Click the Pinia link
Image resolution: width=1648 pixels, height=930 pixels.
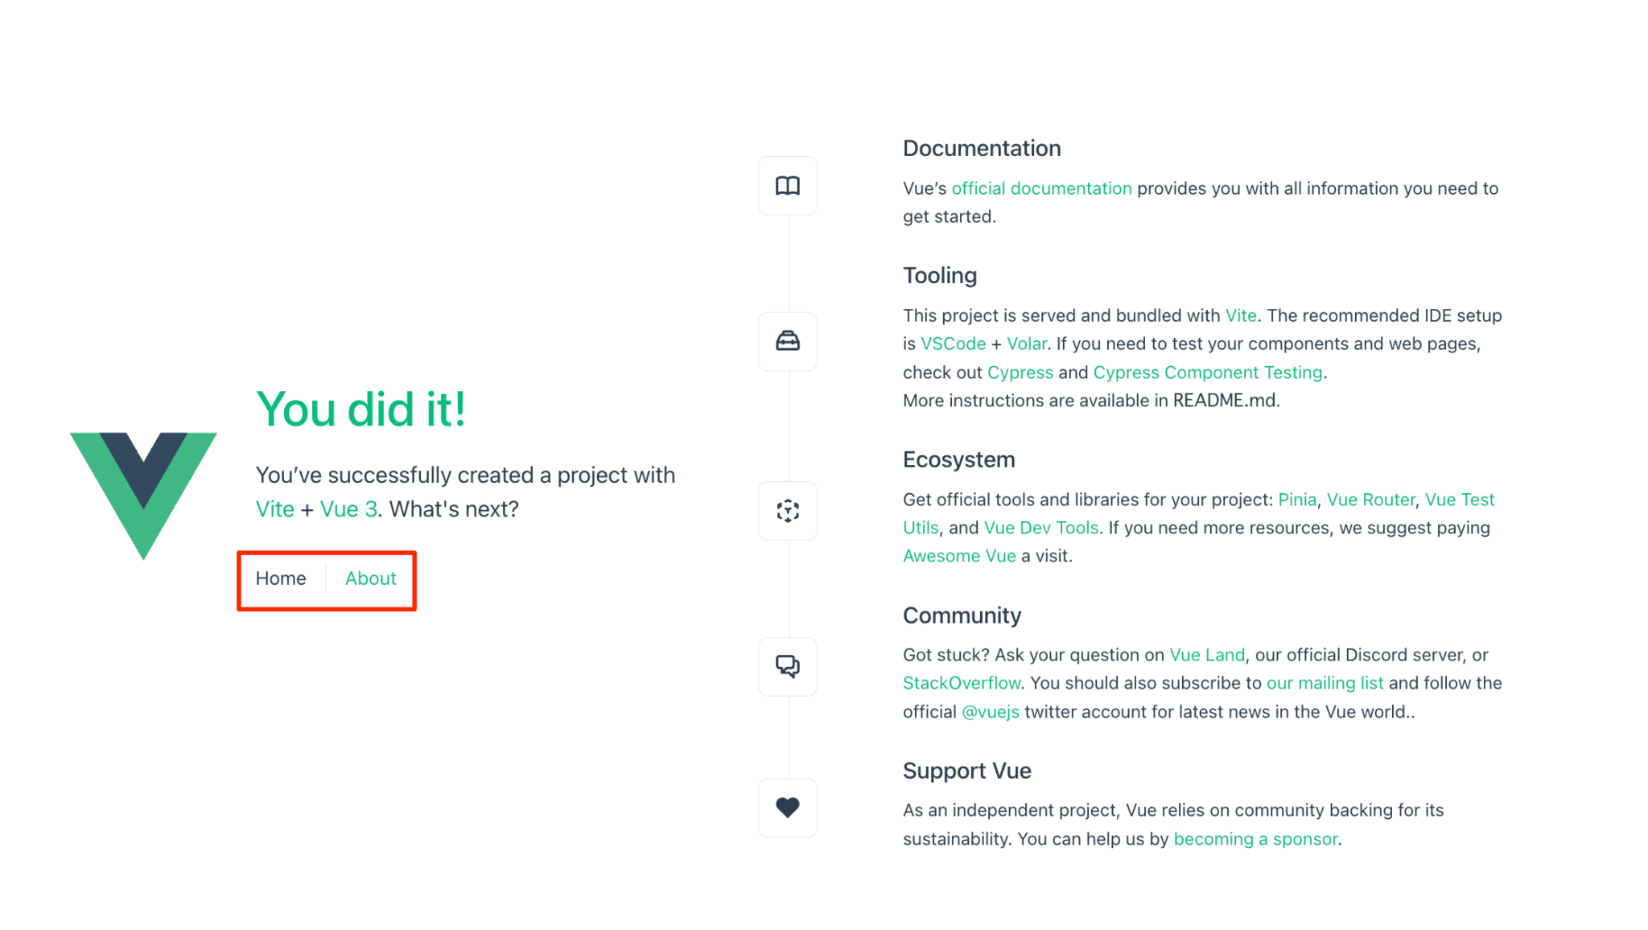point(1297,499)
